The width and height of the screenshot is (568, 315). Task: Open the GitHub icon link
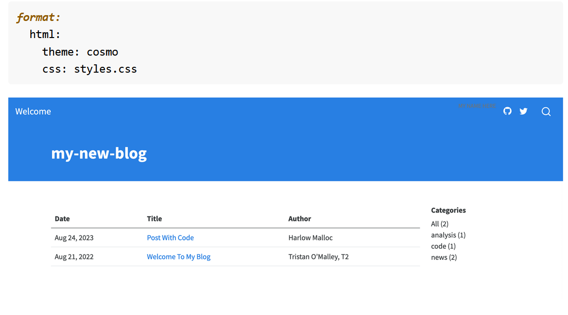tap(508, 111)
